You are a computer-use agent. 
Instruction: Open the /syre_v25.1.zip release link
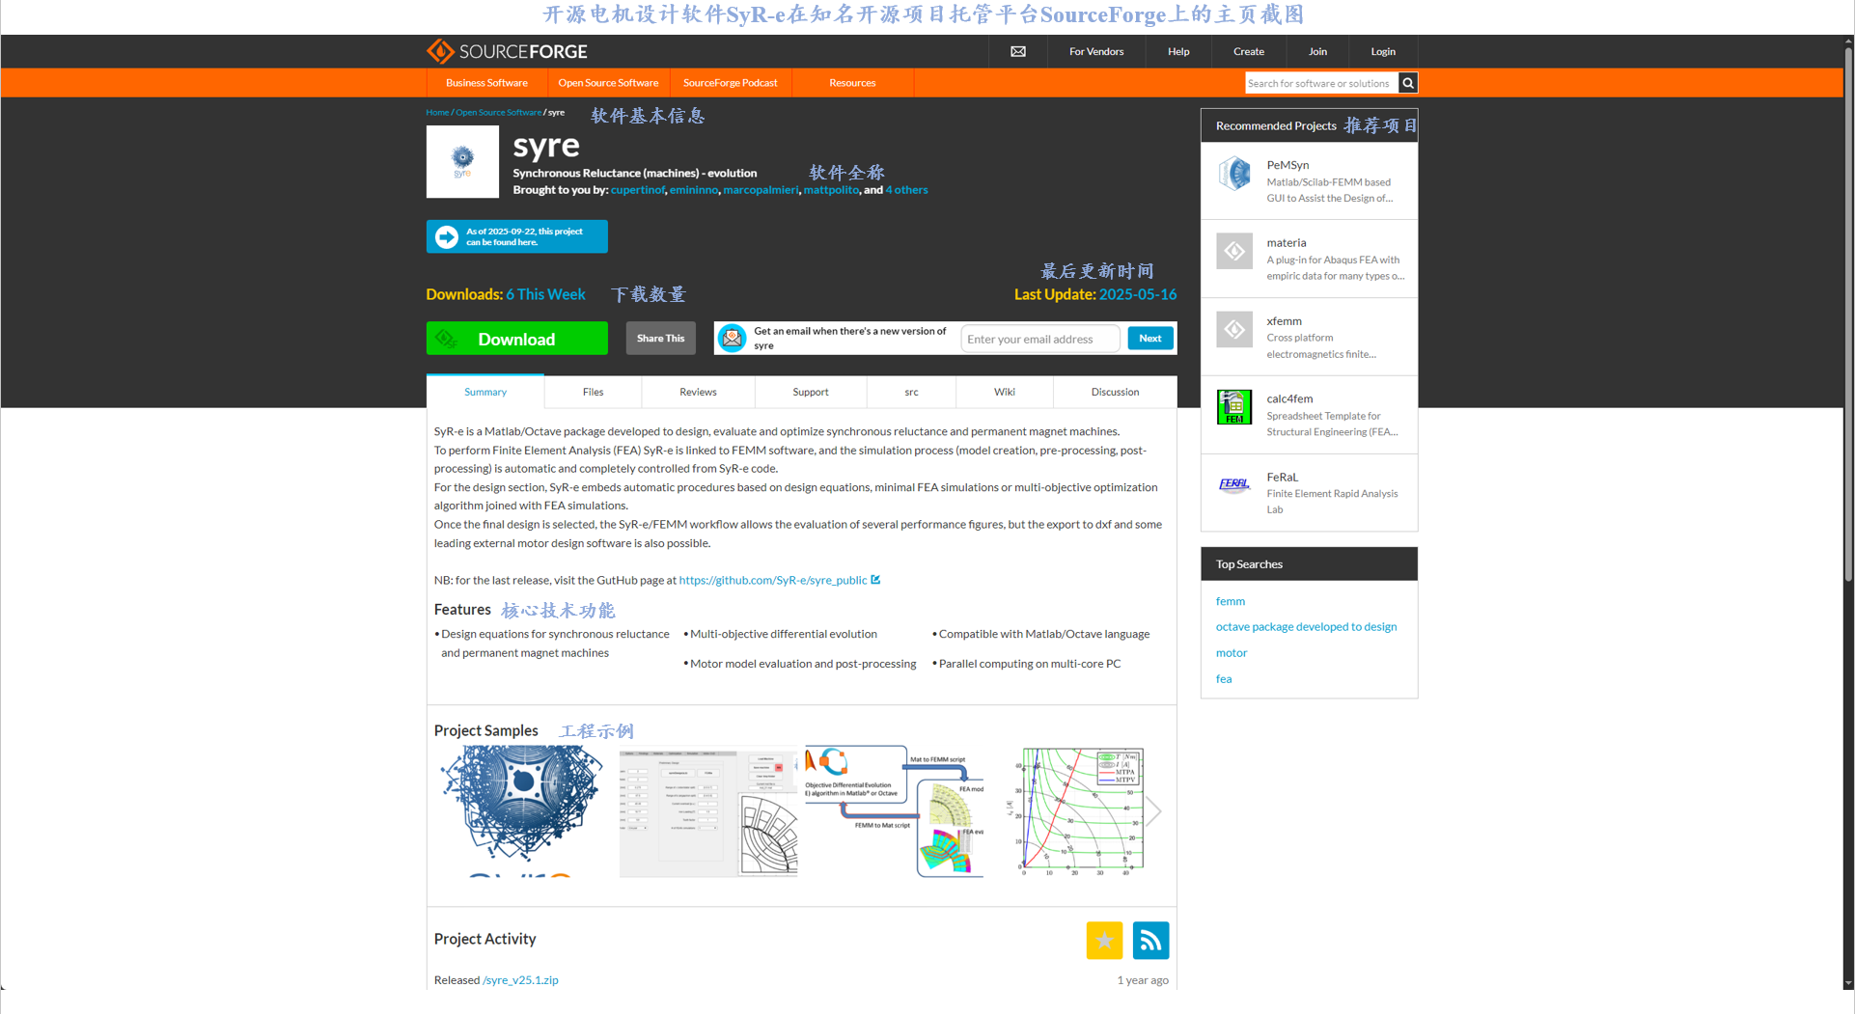click(520, 980)
